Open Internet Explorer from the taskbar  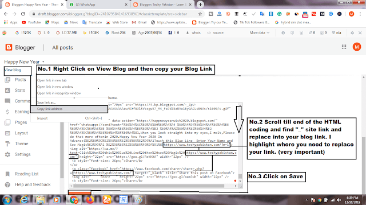[x=24, y=200]
